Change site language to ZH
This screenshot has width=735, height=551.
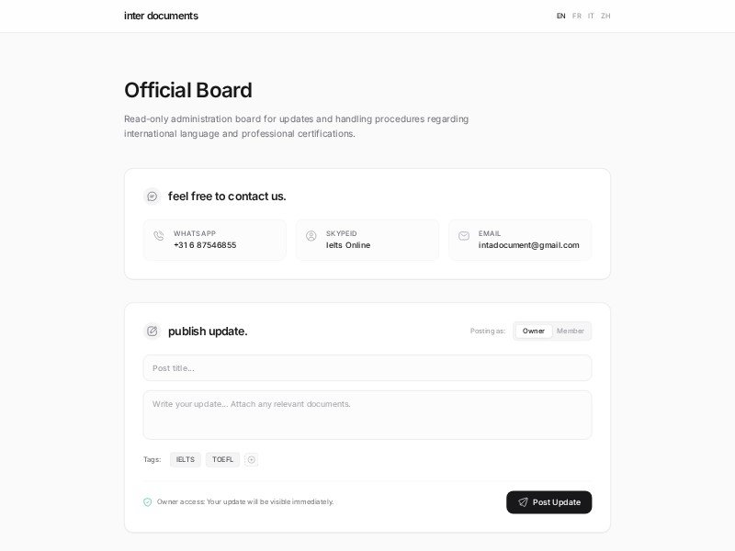[605, 17]
